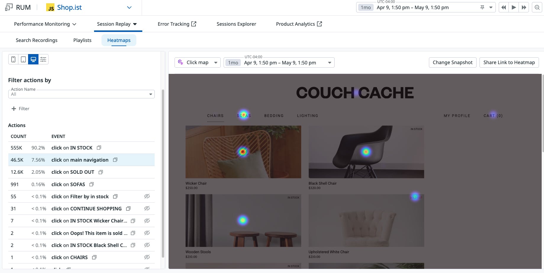Open the Action Name dropdown
Viewport: 544px width, 273px height.
(81, 94)
